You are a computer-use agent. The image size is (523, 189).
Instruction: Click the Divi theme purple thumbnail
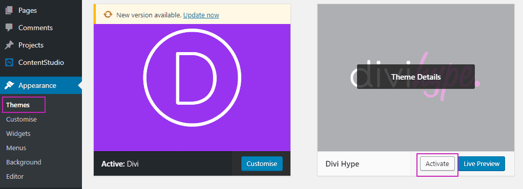[x=192, y=87]
